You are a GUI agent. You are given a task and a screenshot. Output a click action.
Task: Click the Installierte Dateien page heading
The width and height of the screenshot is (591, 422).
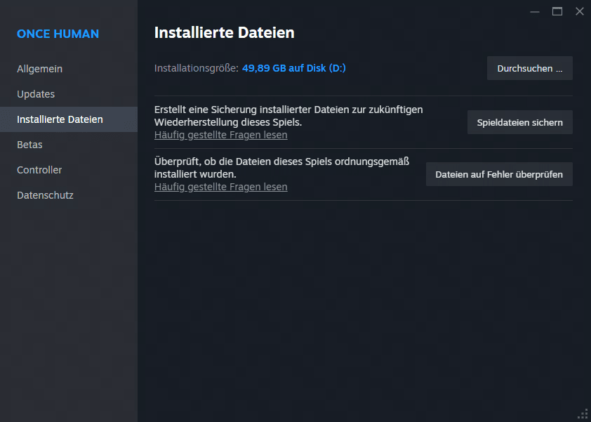tap(225, 33)
